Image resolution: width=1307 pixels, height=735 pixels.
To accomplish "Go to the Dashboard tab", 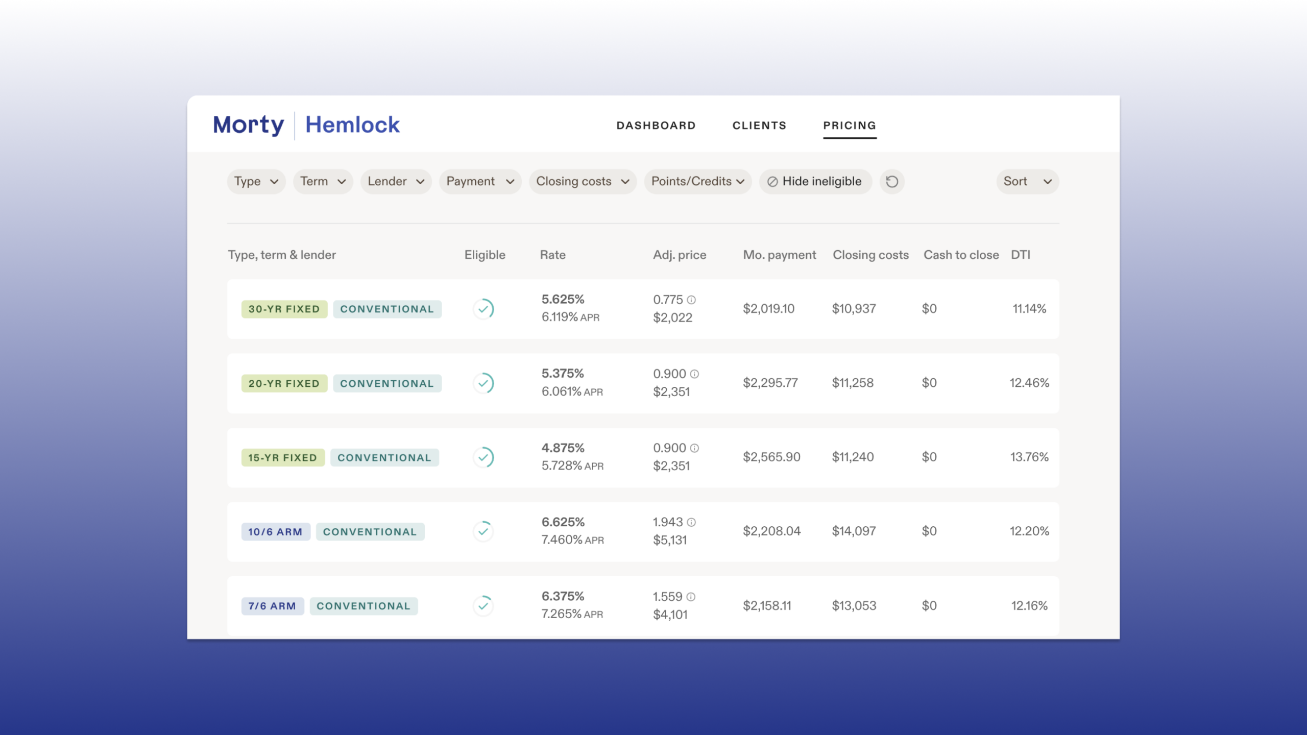I will (x=656, y=126).
